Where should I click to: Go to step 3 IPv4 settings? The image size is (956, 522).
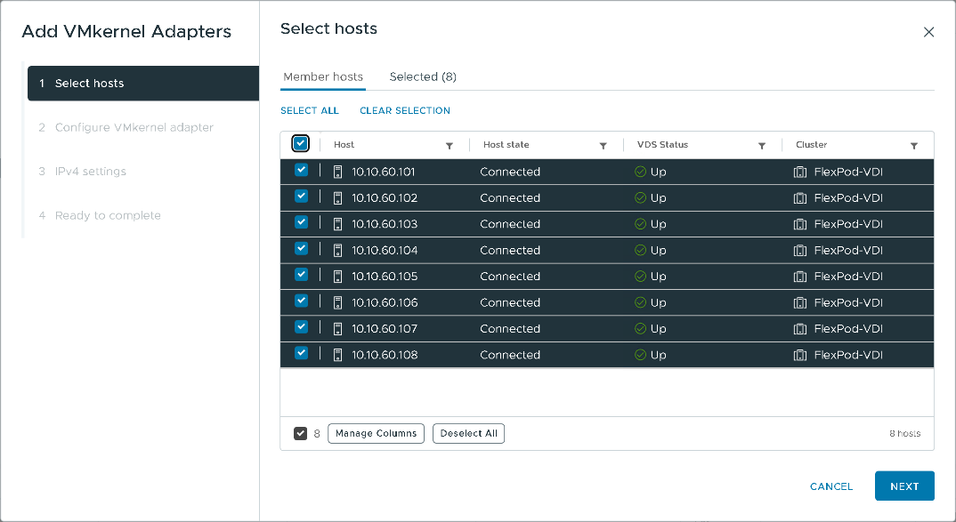82,171
